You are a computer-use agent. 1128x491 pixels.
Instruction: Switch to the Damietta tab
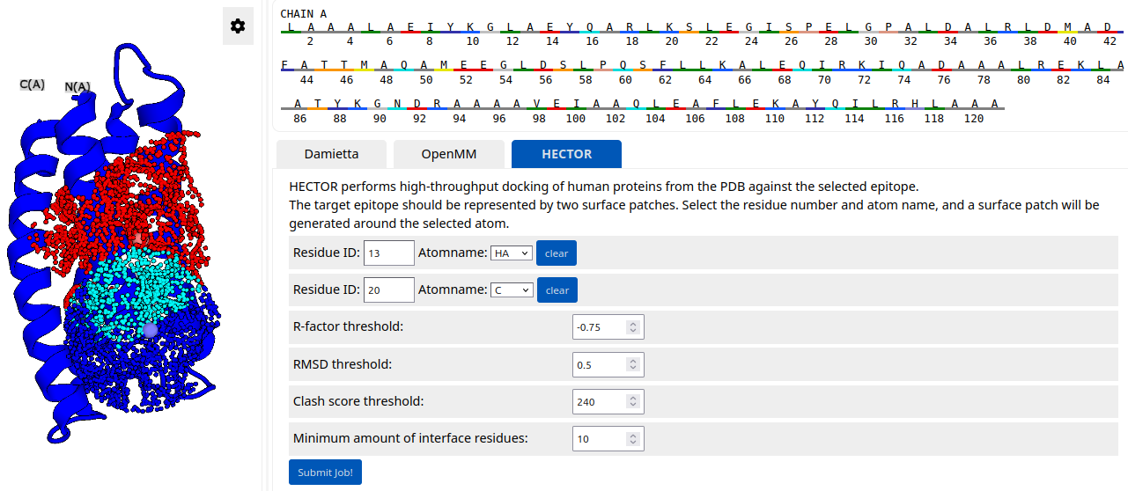(331, 154)
